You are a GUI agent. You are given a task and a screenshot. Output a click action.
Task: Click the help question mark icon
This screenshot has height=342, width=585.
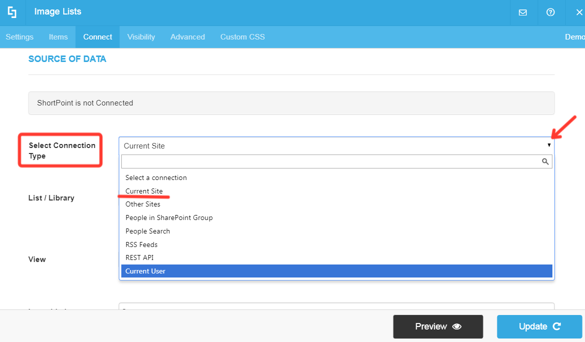pyautogui.click(x=550, y=12)
